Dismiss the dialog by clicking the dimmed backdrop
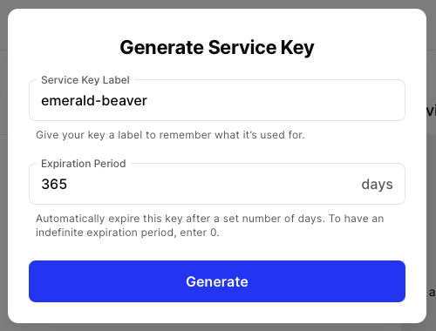 point(3,174)
